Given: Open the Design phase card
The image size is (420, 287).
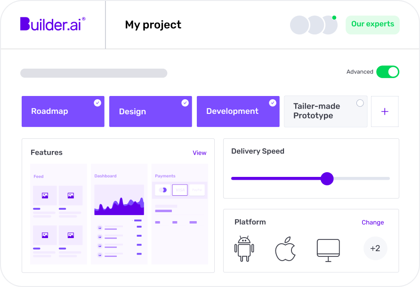Looking at the screenshot, I should (x=151, y=112).
